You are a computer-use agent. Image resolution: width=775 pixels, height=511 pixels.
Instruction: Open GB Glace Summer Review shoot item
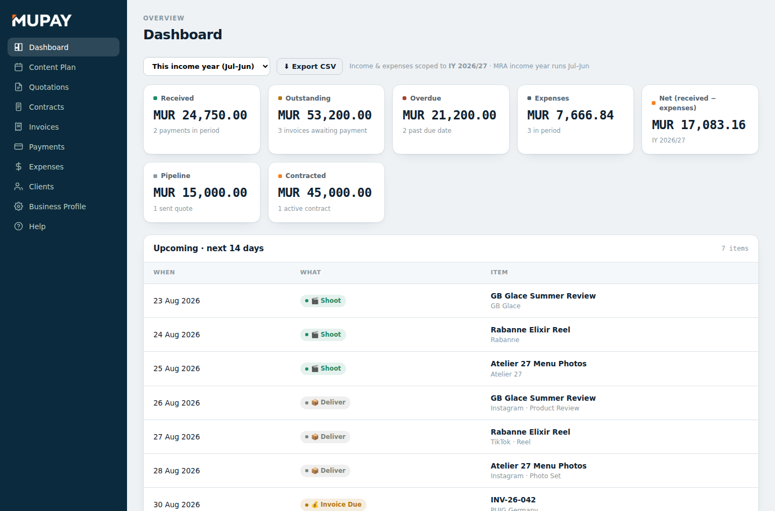(543, 296)
